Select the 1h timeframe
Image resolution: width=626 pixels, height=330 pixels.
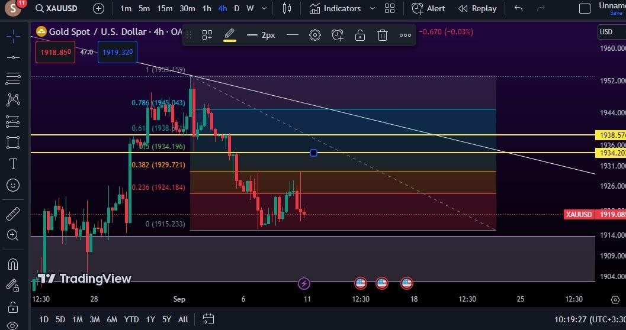(207, 8)
